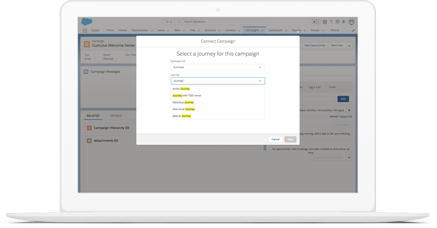Screen dimensions: 437x228
Task: Click the More Steps button
Action: point(342,125)
